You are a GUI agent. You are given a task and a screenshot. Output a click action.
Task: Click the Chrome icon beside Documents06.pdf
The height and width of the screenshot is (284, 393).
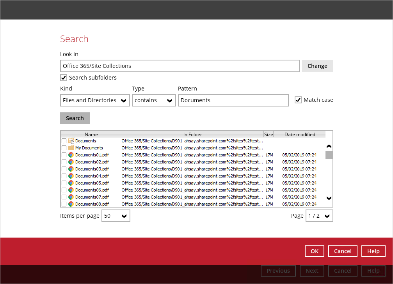coord(71,190)
